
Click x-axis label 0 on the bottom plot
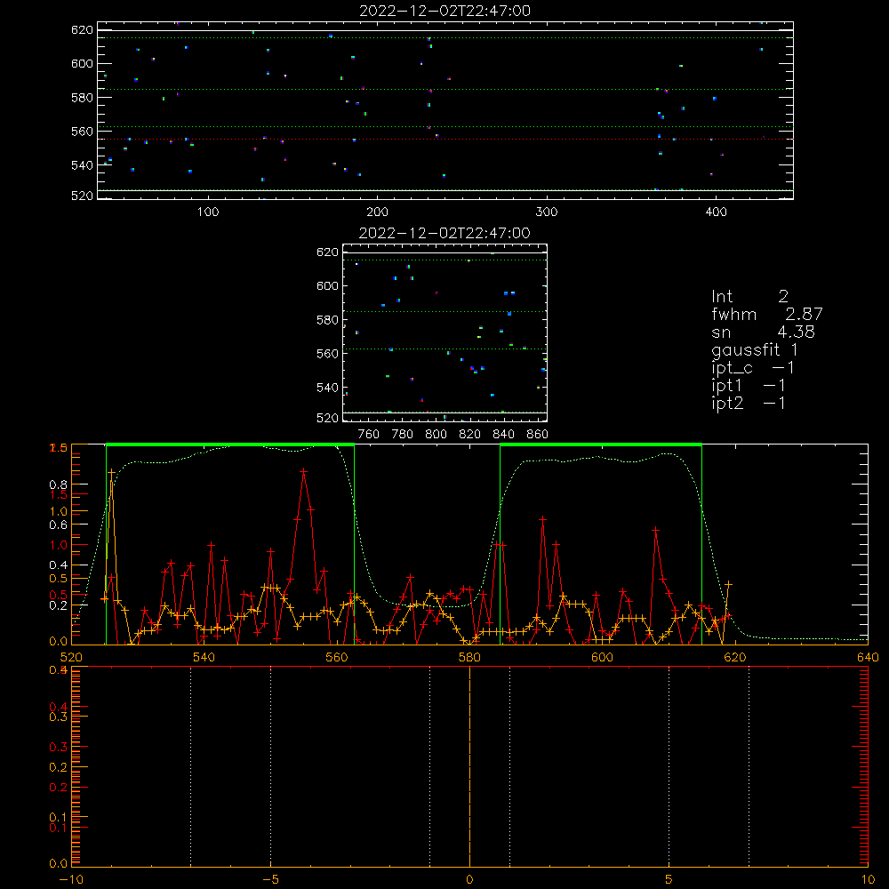[x=469, y=879]
